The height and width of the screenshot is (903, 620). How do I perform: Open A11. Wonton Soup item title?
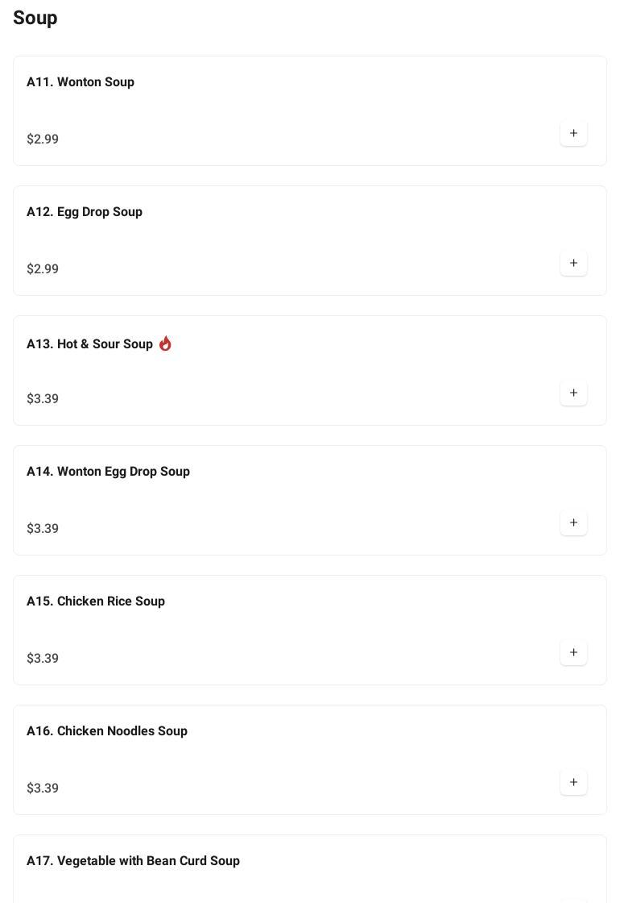81,82
